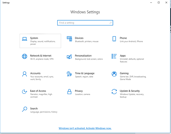Click 'Narrator, magnifier, high contrast' text
Screen dimensions: 171x134
point(41,96)
